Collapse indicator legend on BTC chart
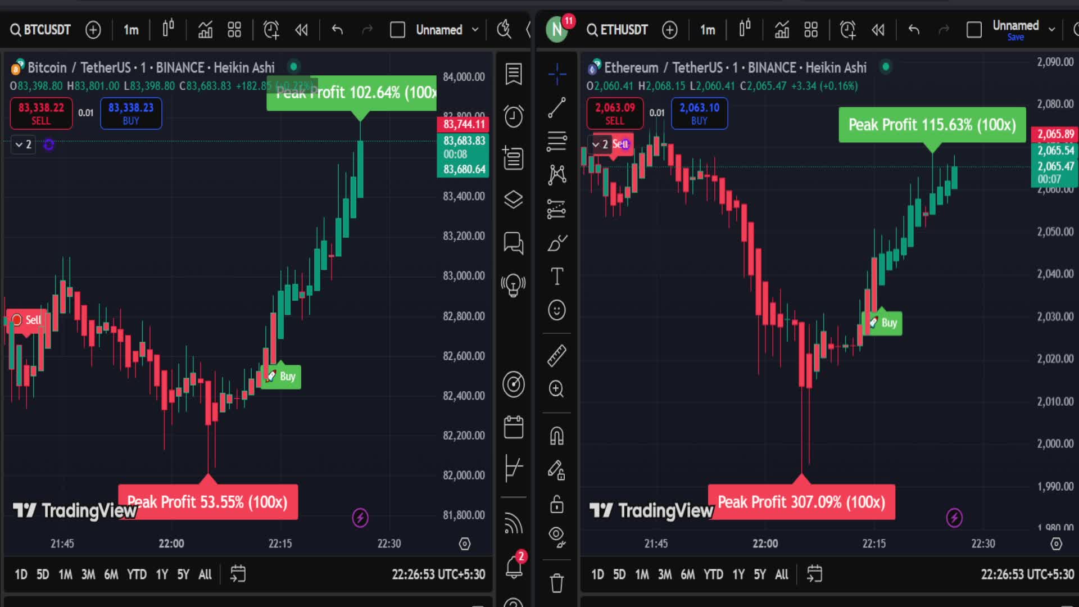Viewport: 1079px width, 607px height. [23, 144]
